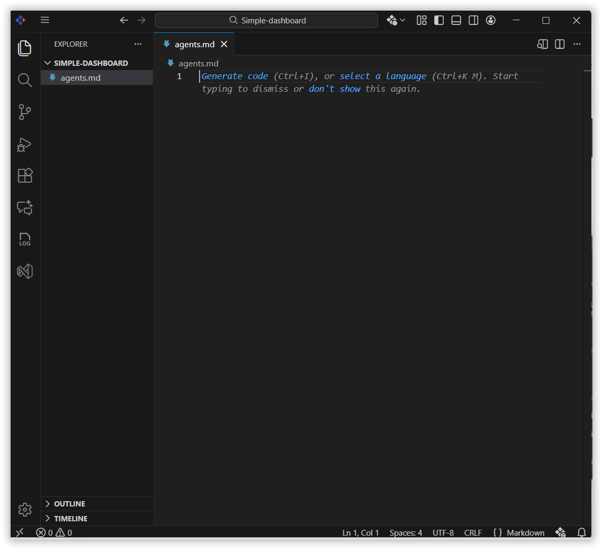This screenshot has height=550, width=603.
Task: Click line number 1 in gutter
Action: [x=179, y=76]
